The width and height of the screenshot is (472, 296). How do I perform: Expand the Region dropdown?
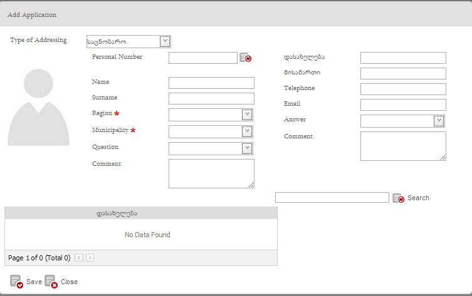point(247,115)
